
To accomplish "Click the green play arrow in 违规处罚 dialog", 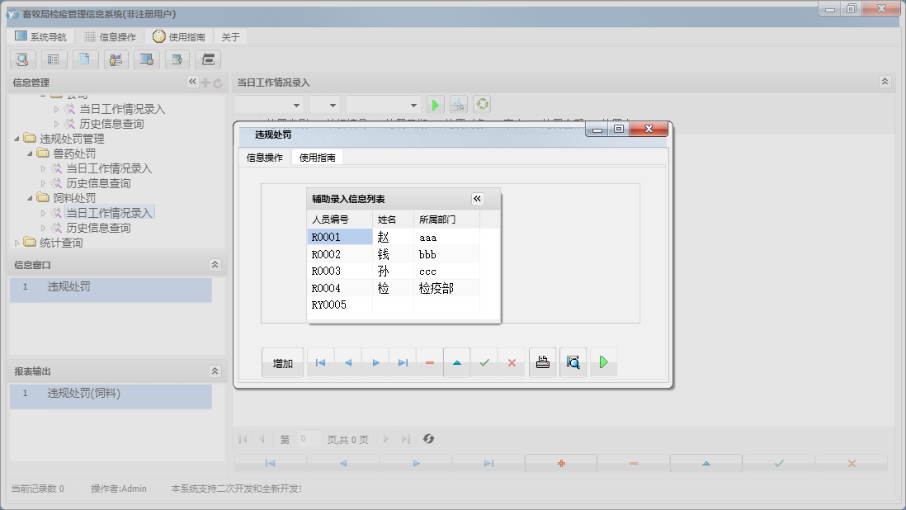I will coord(603,362).
